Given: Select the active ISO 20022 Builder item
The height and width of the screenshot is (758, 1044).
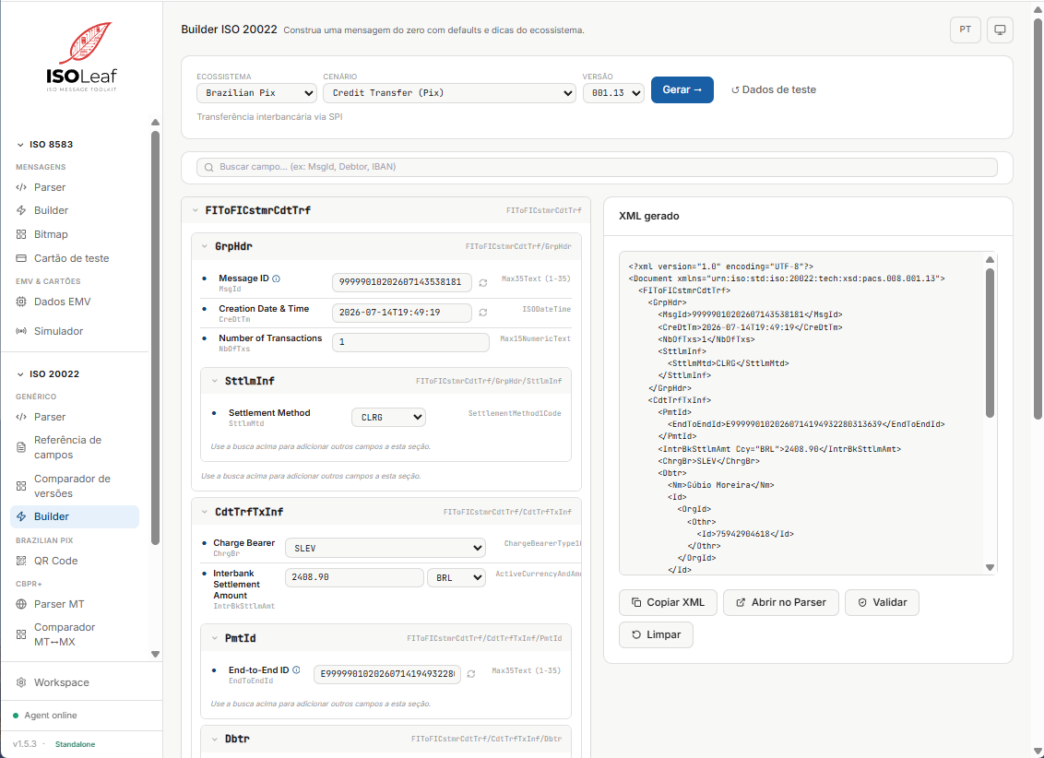Looking at the screenshot, I should [x=75, y=516].
